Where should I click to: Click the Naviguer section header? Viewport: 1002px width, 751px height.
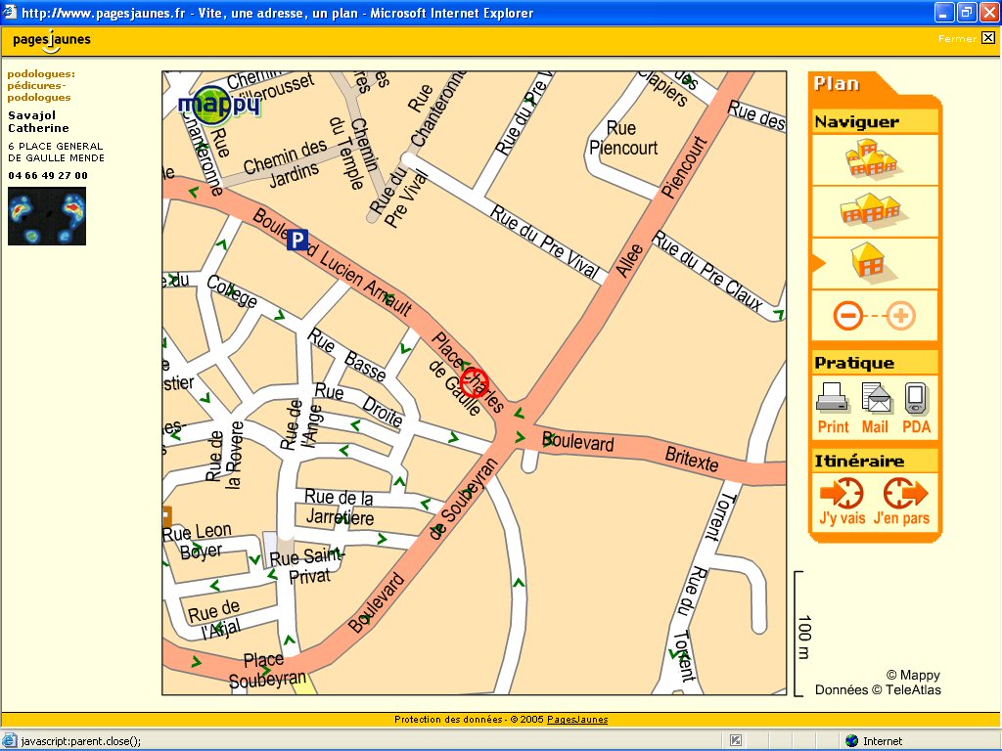click(x=857, y=122)
